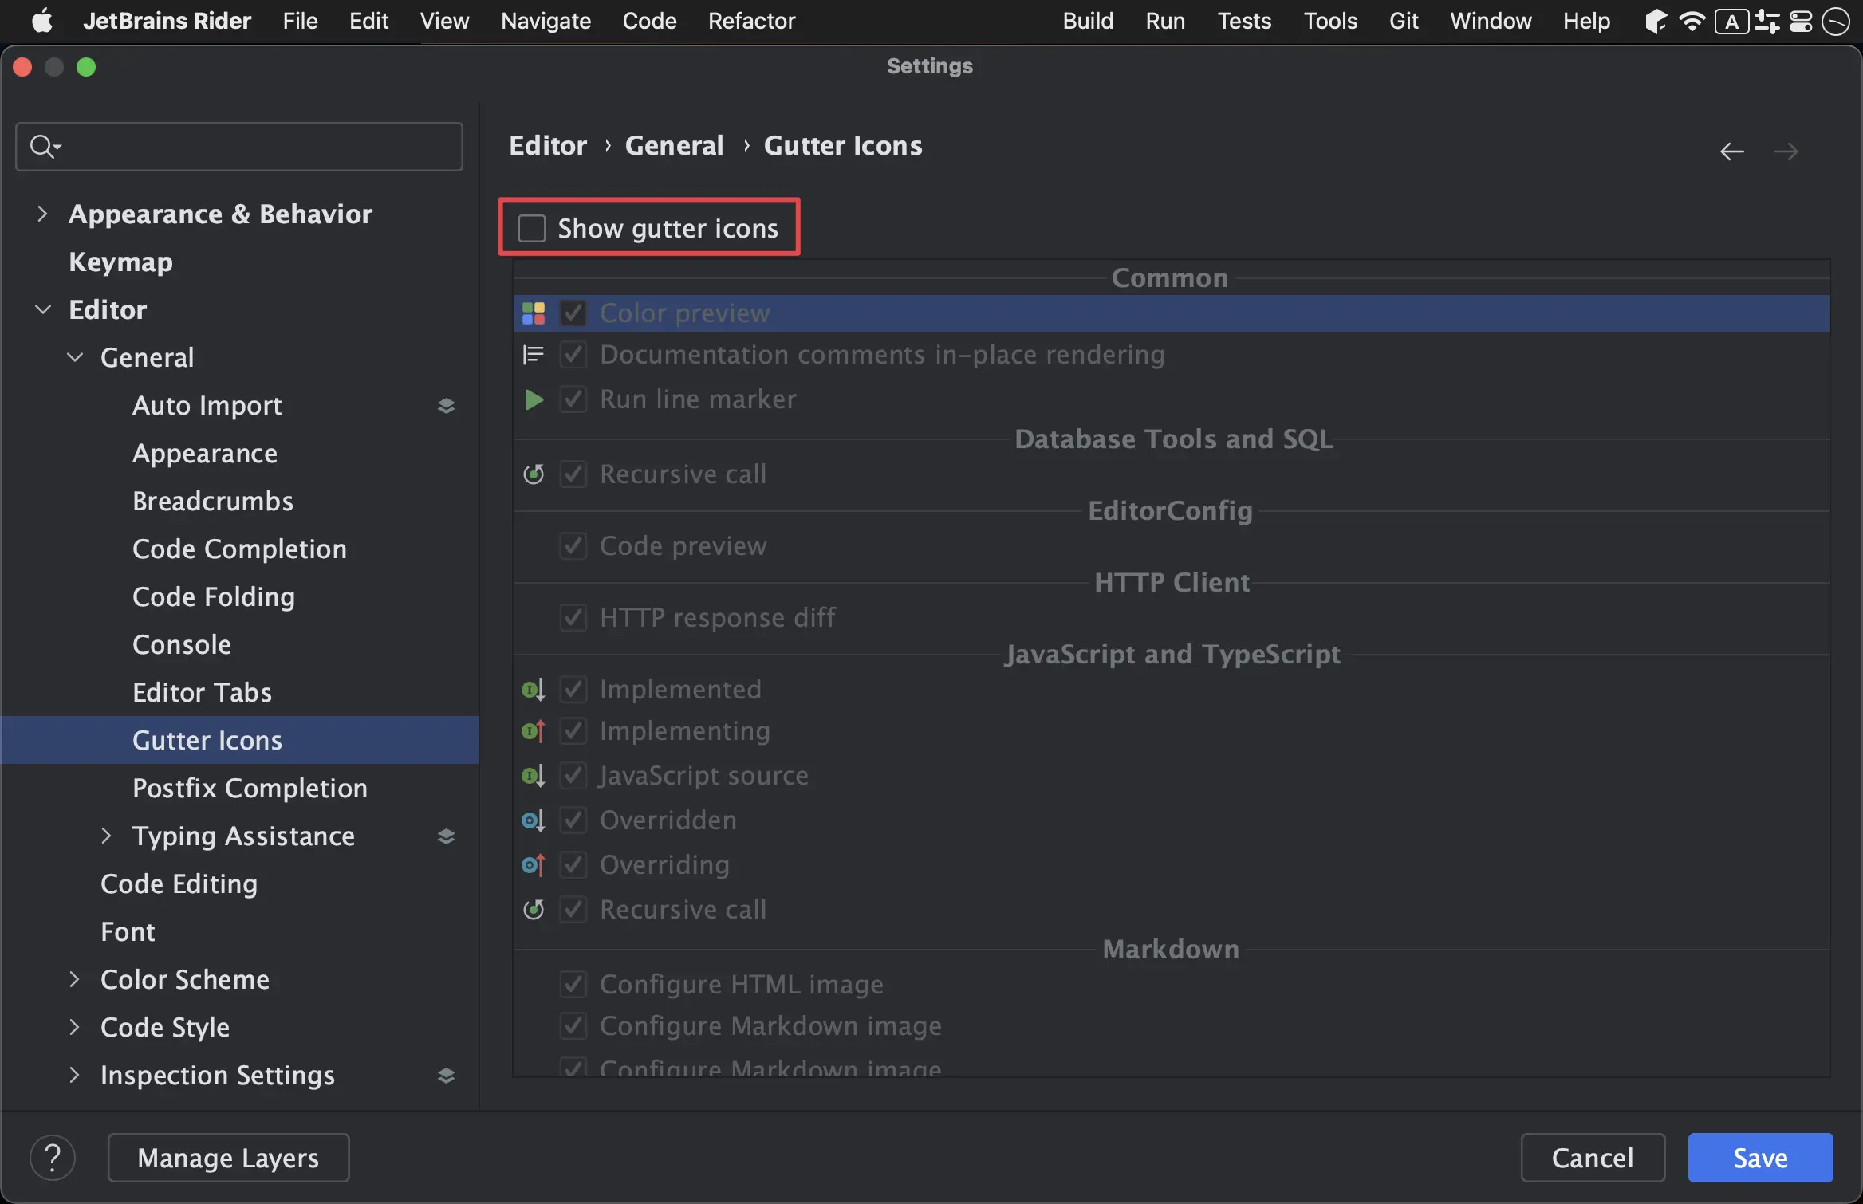Select the Keymap settings page
The image size is (1863, 1204).
[x=120, y=262]
